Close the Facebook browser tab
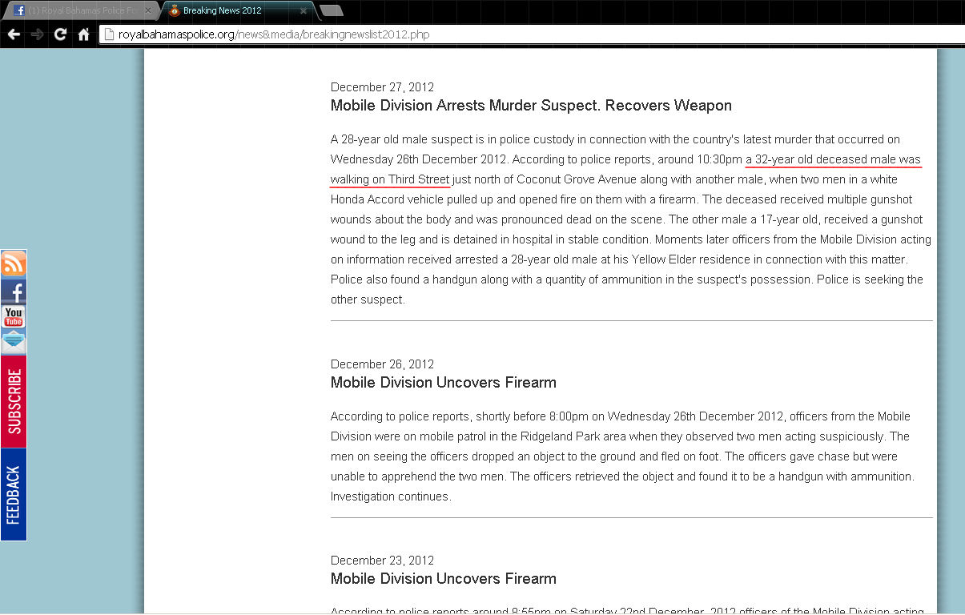Viewport: 965px width, 615px height. (148, 10)
